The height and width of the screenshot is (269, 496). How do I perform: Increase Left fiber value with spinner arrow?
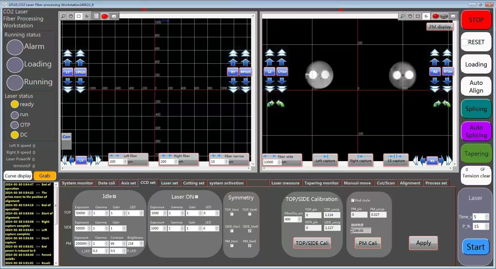point(125,160)
